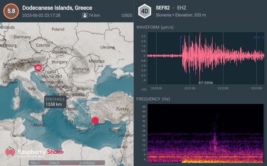This screenshot has height=166, width=267.
Task: Click the UTC timezone label
Action: coord(144,90)
